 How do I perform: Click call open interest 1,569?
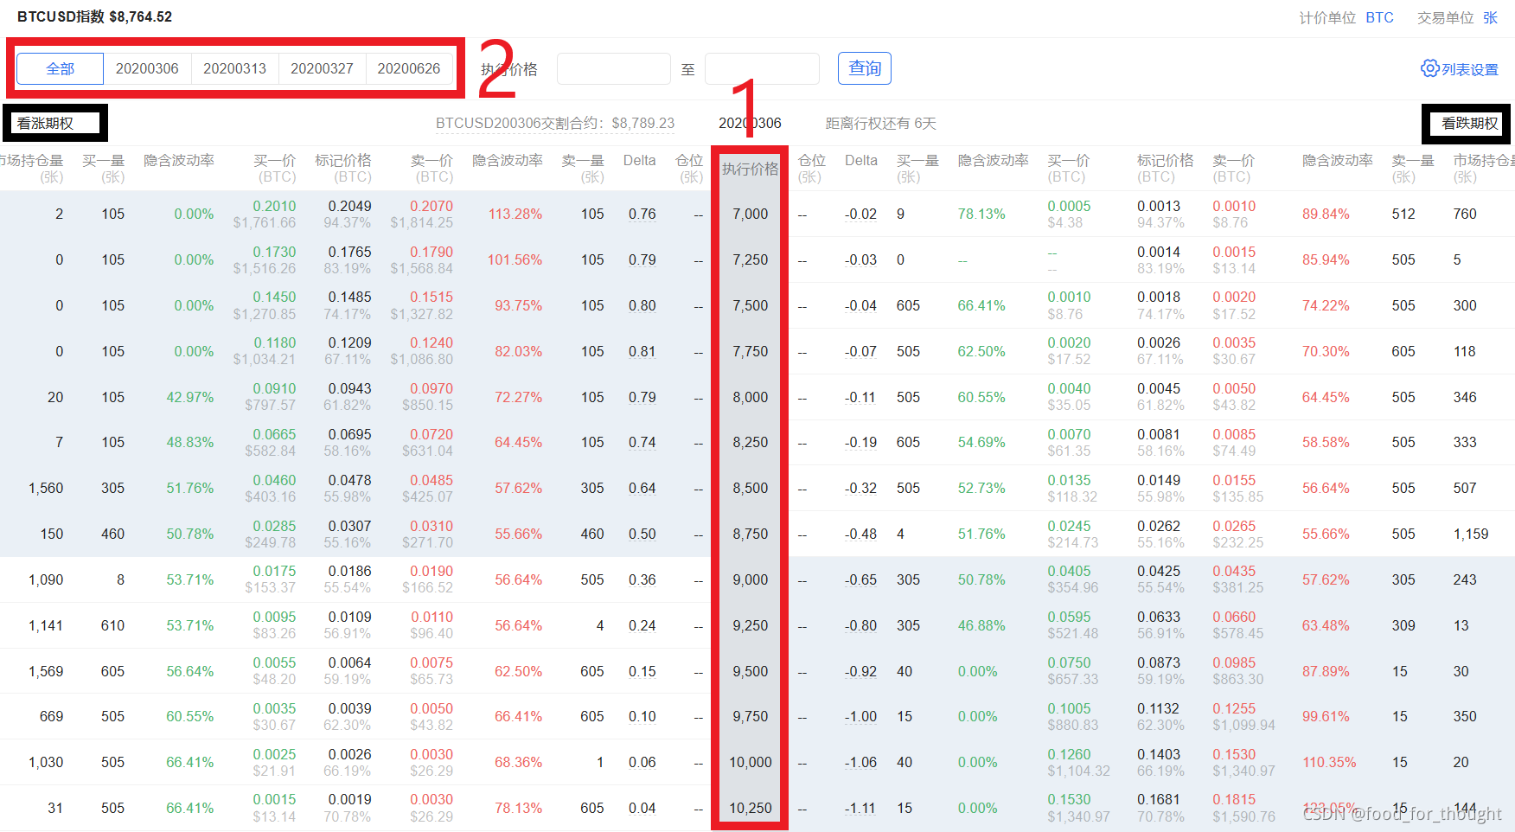click(x=46, y=671)
